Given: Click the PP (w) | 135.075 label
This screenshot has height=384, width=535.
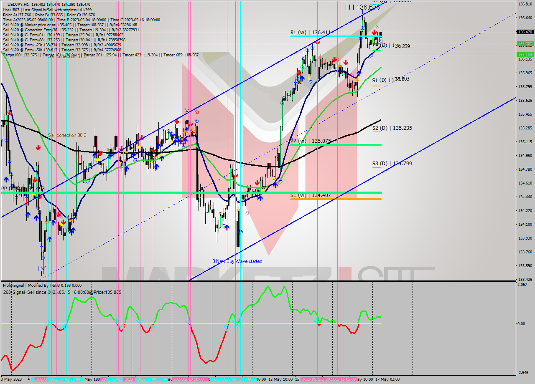Looking at the screenshot, I should click(310, 141).
